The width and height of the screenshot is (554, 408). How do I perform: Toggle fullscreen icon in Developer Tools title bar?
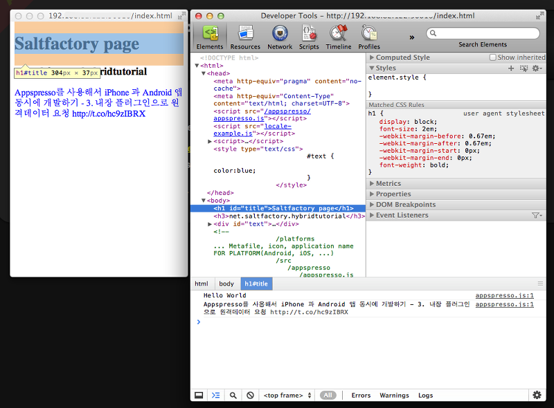click(x=539, y=16)
